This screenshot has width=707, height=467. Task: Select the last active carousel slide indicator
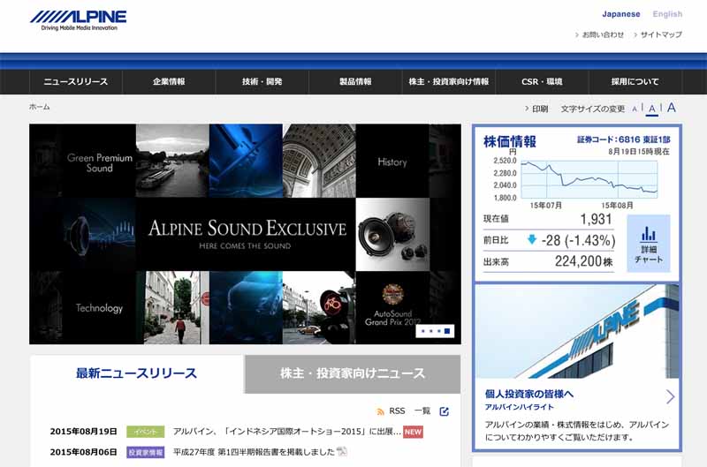(x=447, y=331)
